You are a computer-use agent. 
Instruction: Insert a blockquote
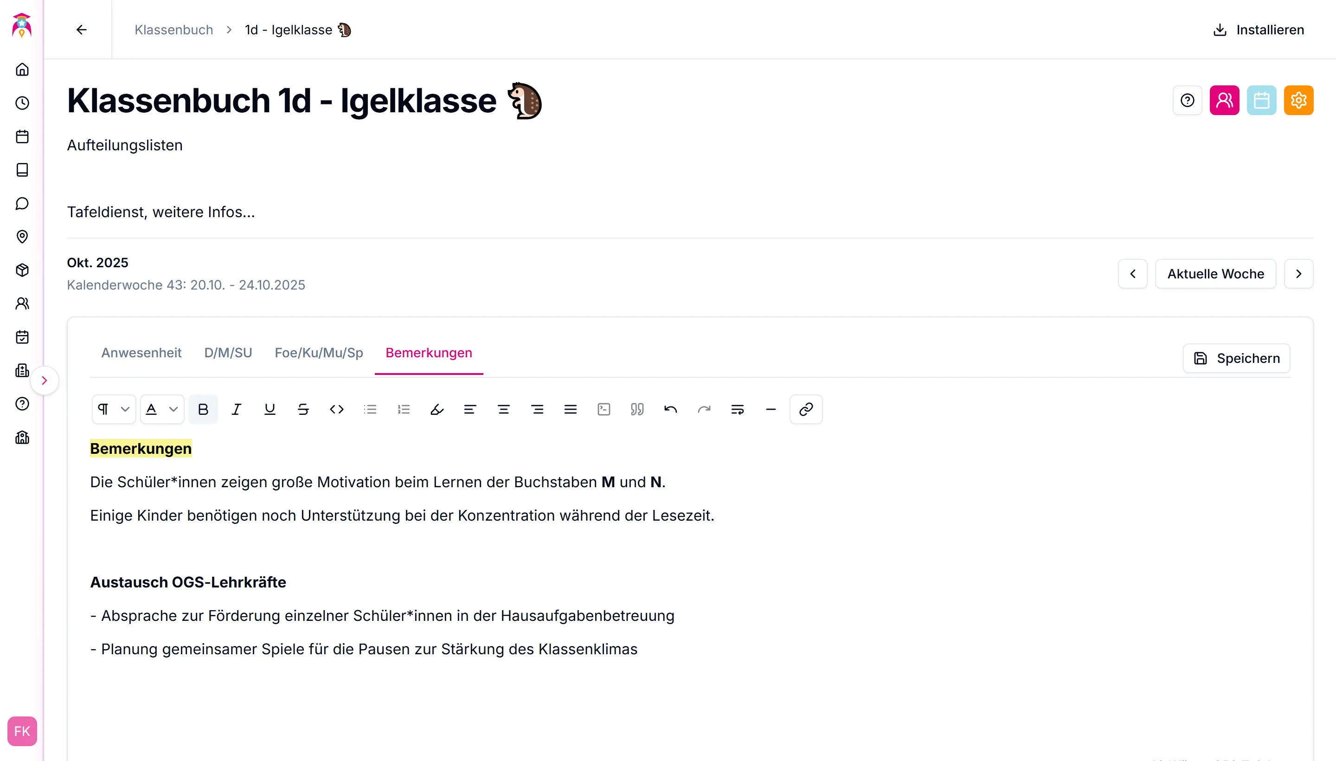pos(637,409)
